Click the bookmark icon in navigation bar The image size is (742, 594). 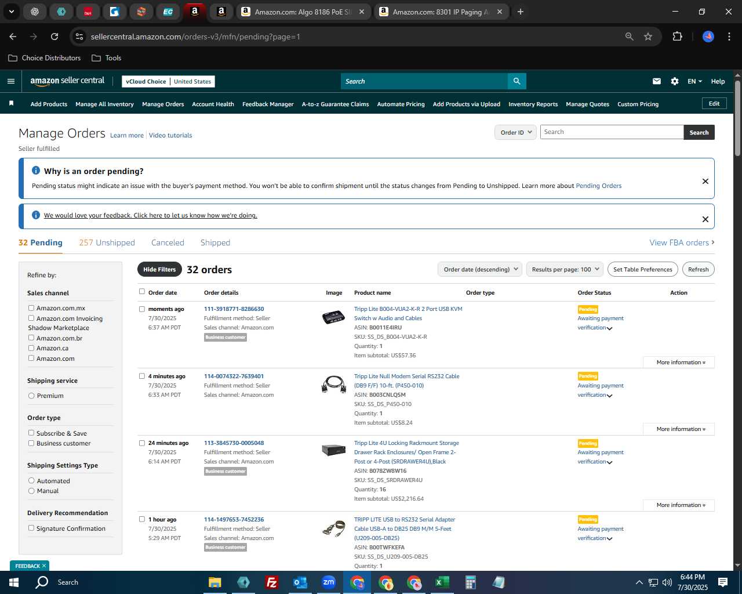pos(11,104)
